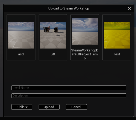Image resolution: width=136 pixels, height=120 pixels.
Task: Close the Upload to Steam Workshop dialog
Action: 129,8
